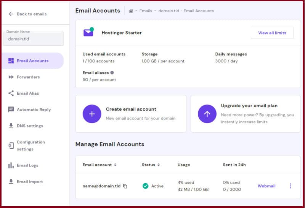The height and width of the screenshot is (208, 305).
Task: Click the purple envelope plan icon
Action: (88, 32)
